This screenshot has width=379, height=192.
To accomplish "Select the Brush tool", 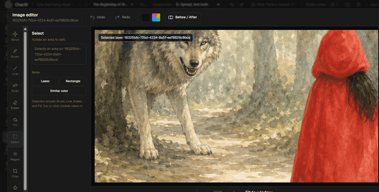I will click(x=15, y=53).
